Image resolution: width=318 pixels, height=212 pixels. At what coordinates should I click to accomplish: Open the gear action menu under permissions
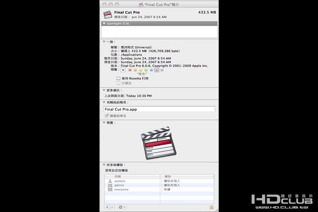pos(122,207)
